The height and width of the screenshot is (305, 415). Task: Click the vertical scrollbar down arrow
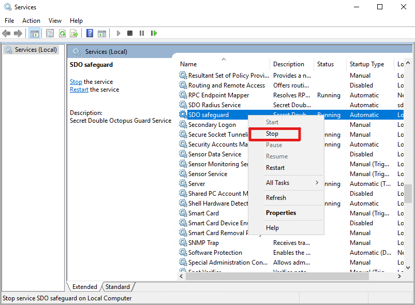coord(408,268)
